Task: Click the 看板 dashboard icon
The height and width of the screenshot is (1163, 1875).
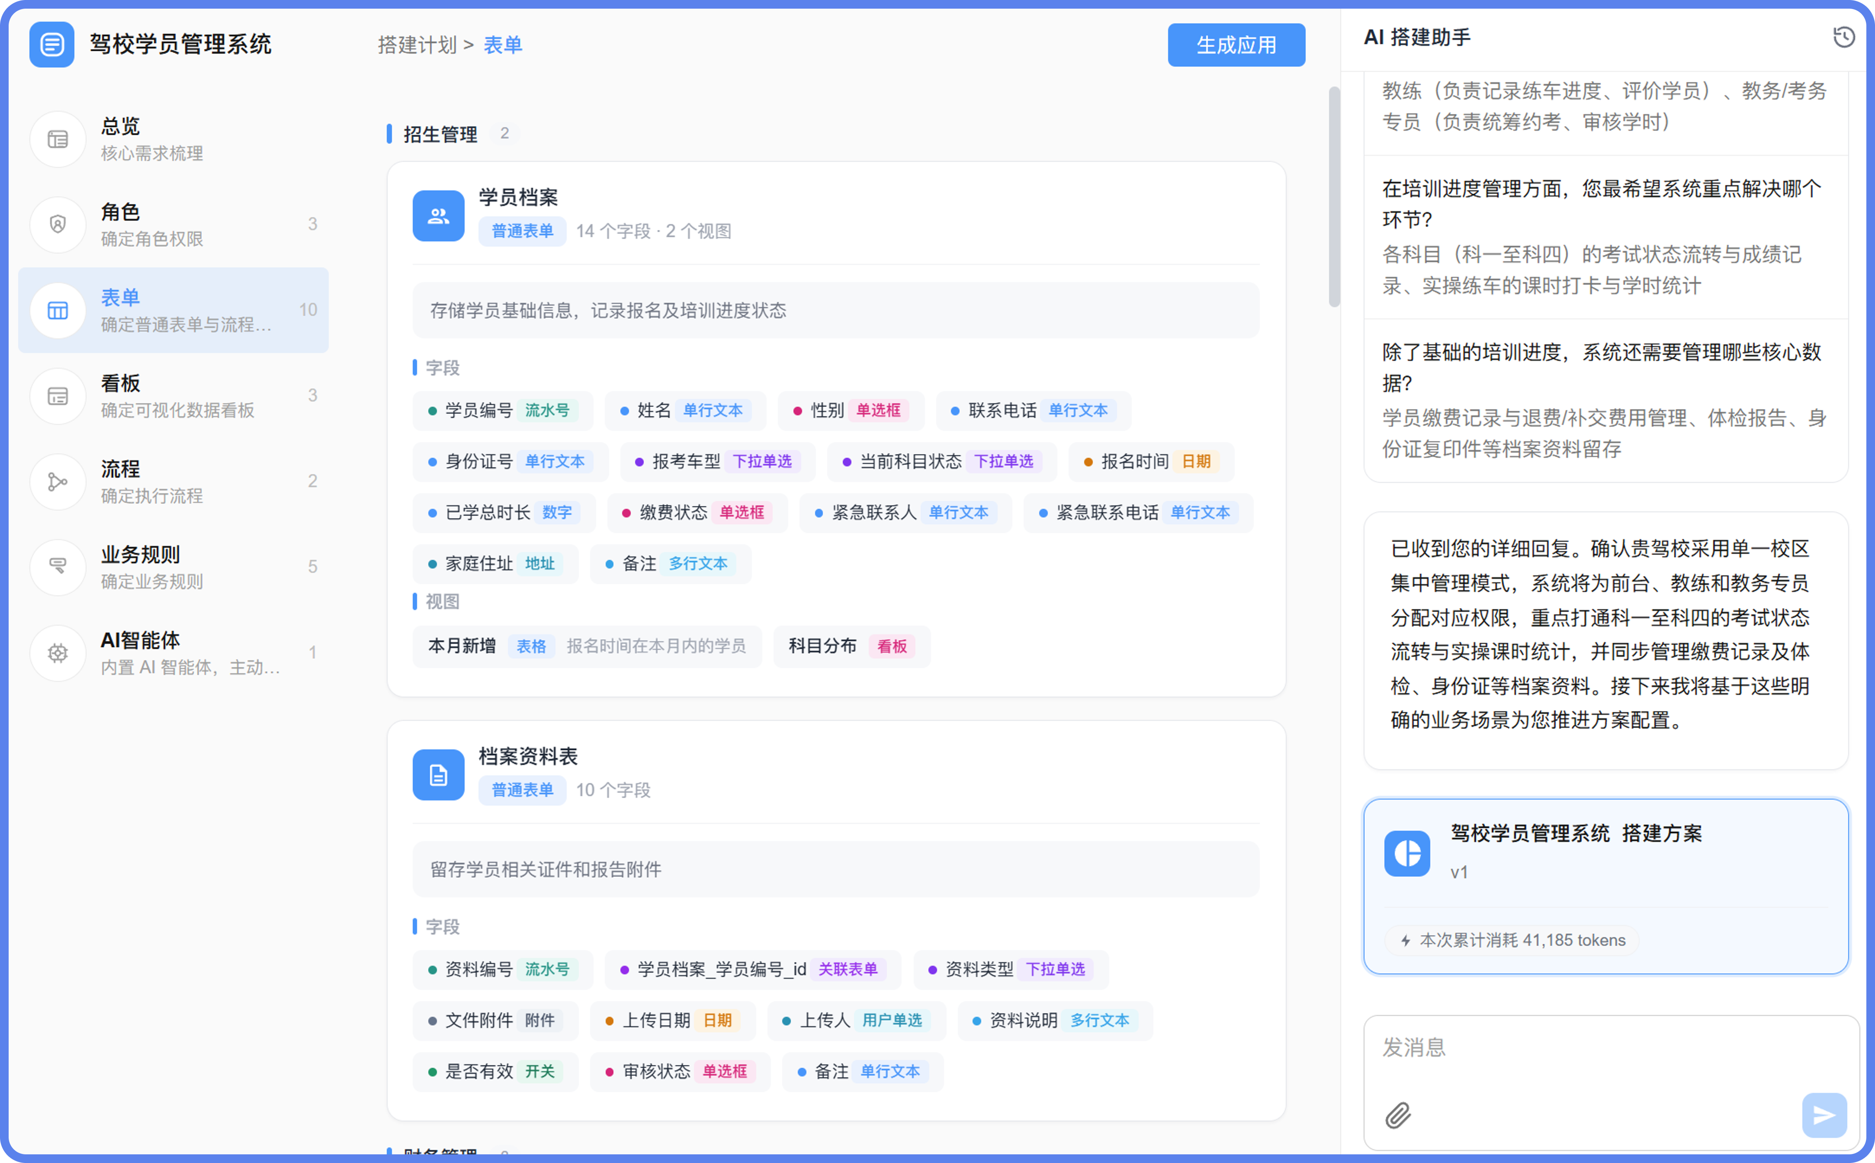Action: [x=58, y=396]
